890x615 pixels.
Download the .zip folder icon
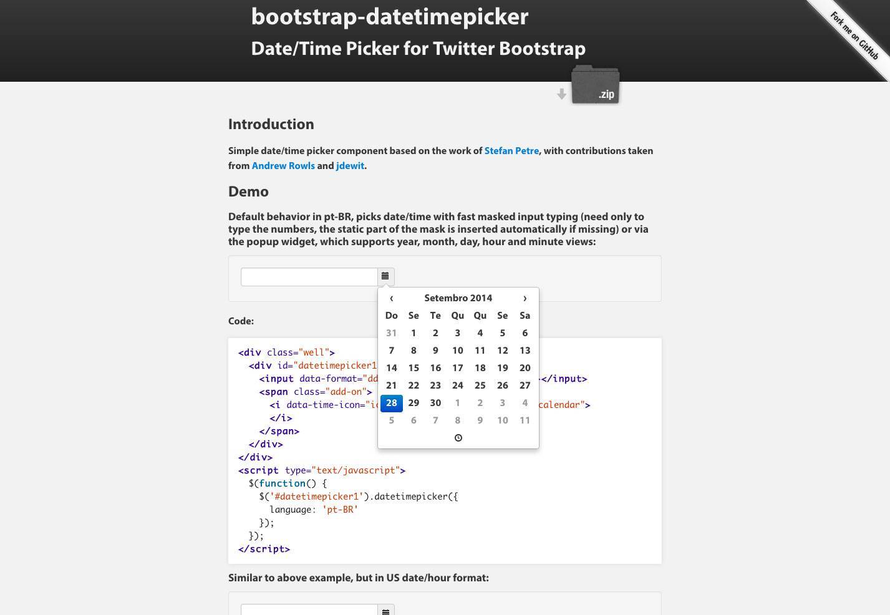595,84
